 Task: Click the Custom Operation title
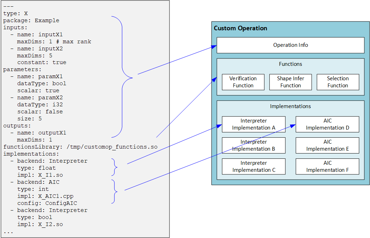coord(241,28)
